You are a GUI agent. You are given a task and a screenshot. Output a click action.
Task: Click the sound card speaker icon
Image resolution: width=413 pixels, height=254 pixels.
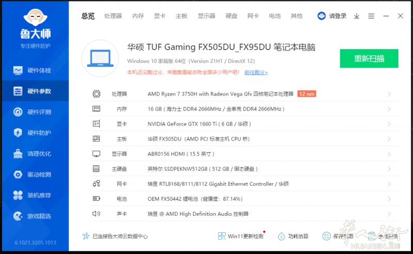[x=97, y=213]
